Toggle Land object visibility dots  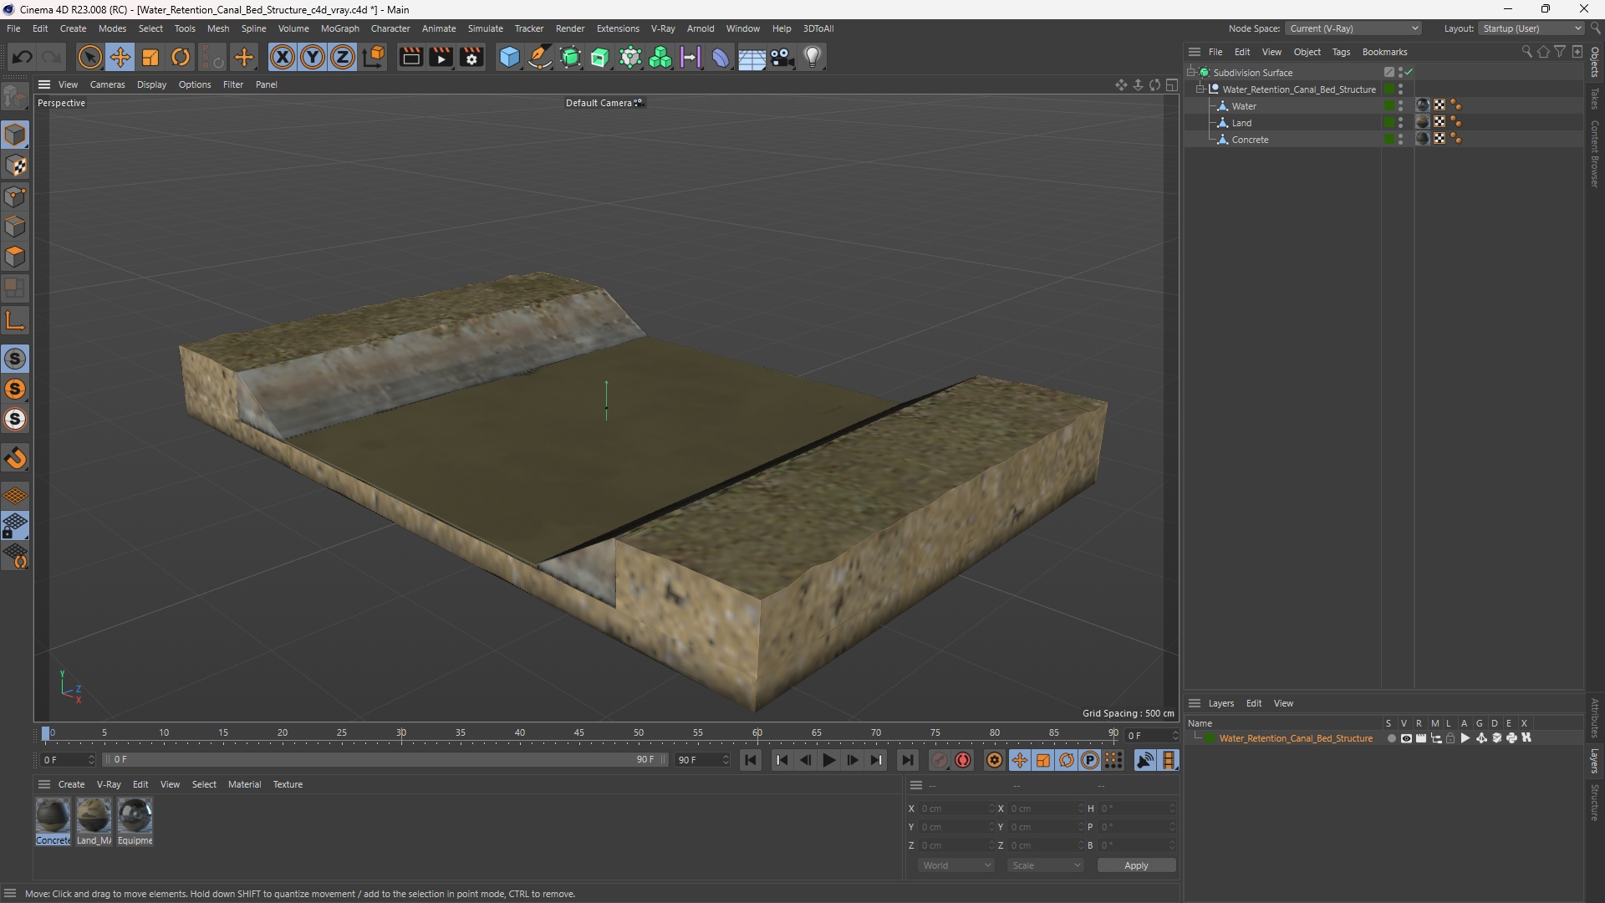(x=1401, y=123)
